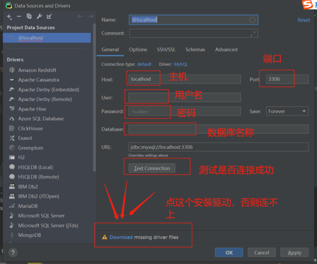Click the Apache Cassandra driver icon
The width and height of the screenshot is (317, 264).
click(x=12, y=80)
